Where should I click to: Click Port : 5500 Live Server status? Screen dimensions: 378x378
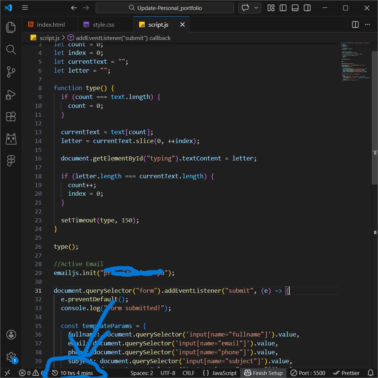click(x=308, y=373)
